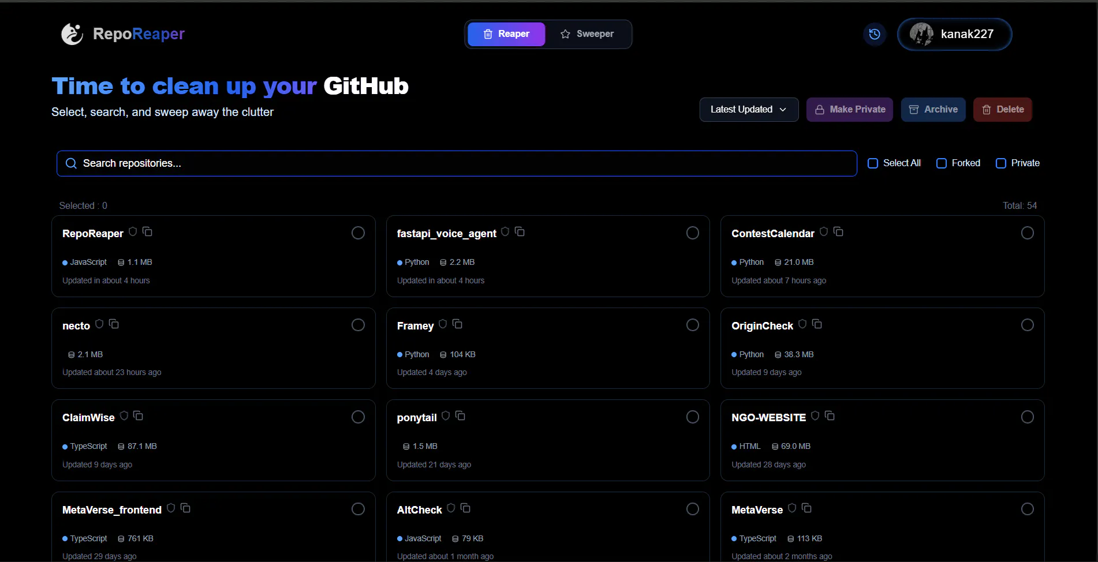Copy icon next to OriginCheck
The width and height of the screenshot is (1098, 562).
tap(817, 324)
